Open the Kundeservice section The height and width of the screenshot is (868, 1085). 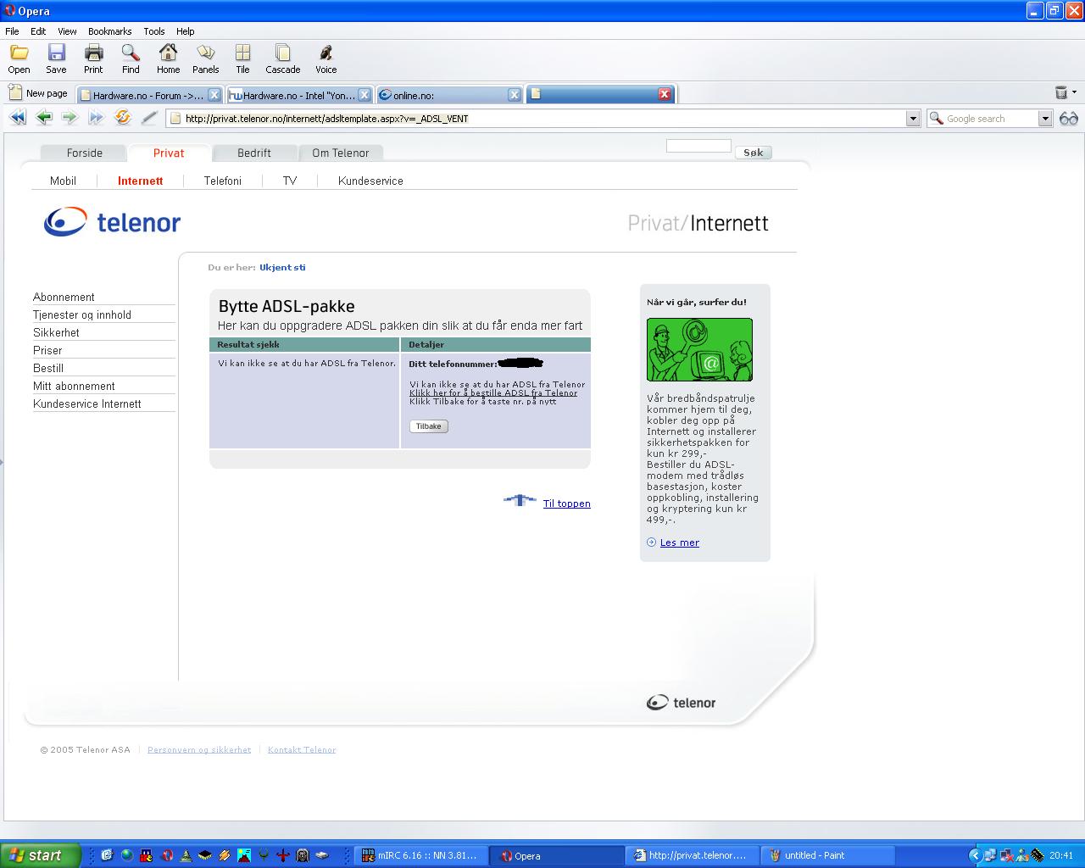(x=370, y=181)
